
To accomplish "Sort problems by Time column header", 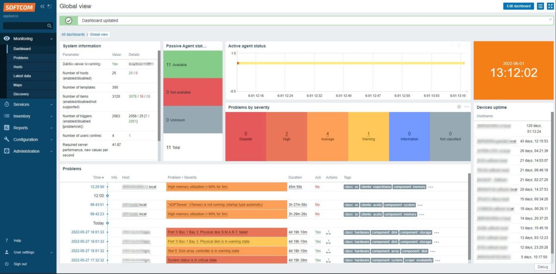I will 98,177.
